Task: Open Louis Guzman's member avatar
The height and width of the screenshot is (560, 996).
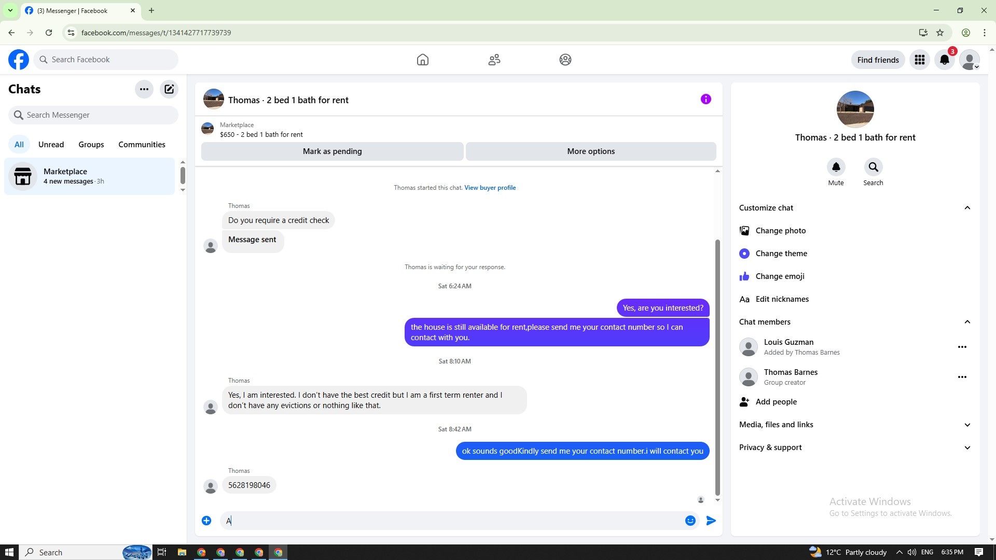Action: pos(748,347)
